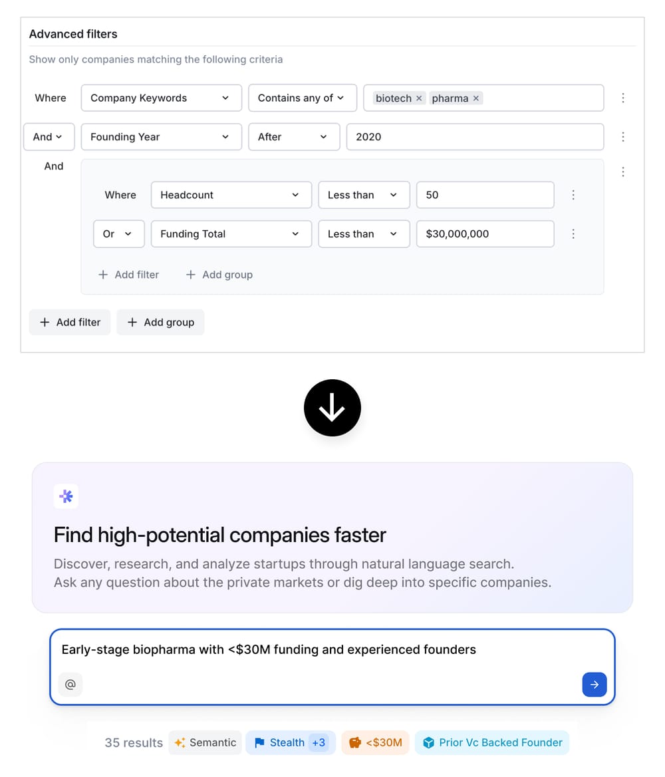Screen dimensions: 665x777
Task: Change the And conjunction dropdown
Action: pos(47,137)
